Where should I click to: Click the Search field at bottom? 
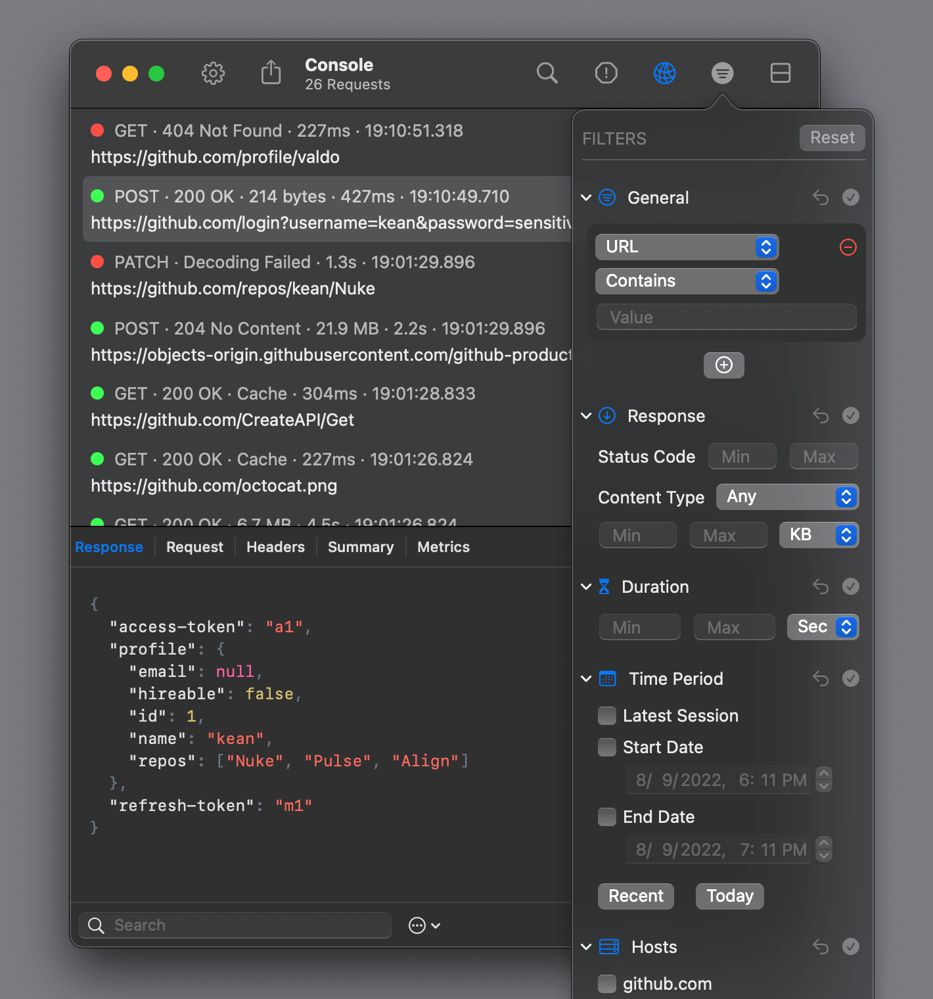tap(235, 925)
